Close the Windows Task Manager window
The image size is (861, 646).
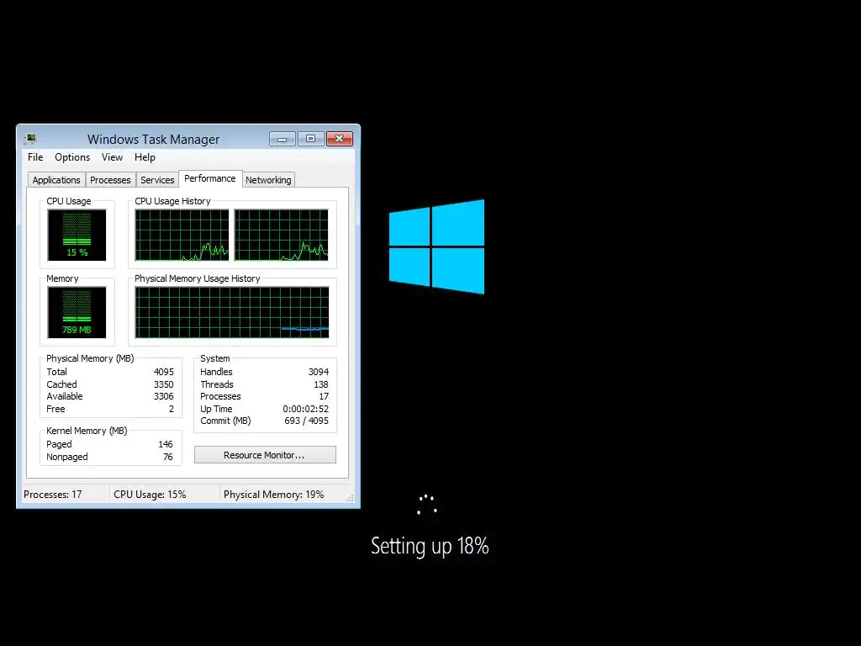coord(340,139)
